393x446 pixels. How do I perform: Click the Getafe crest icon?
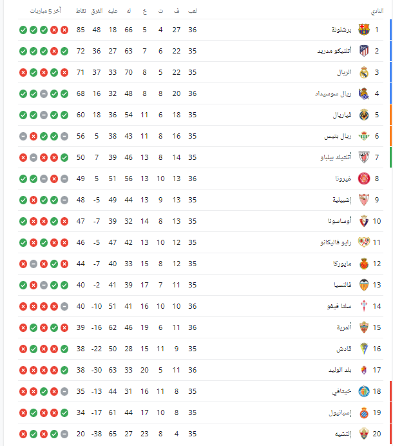tap(364, 391)
